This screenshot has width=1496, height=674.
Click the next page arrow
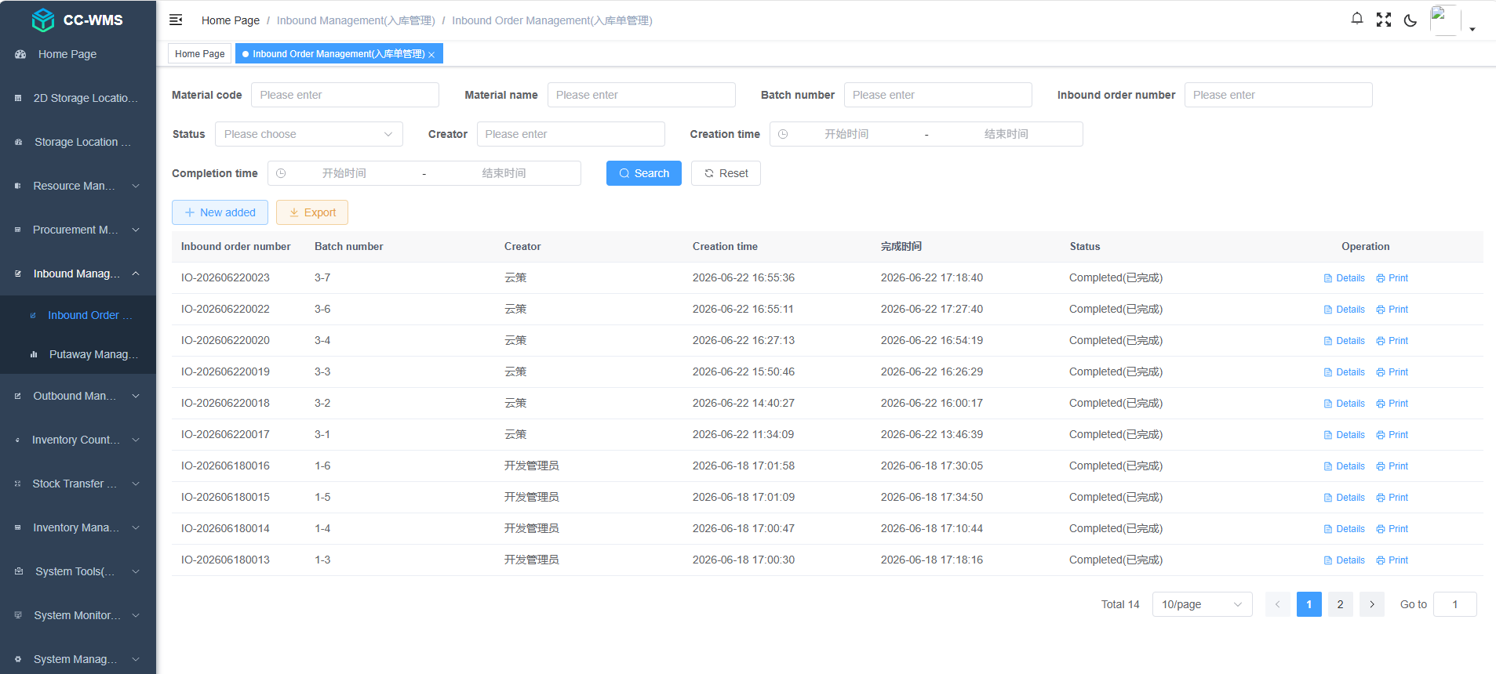click(x=1372, y=604)
